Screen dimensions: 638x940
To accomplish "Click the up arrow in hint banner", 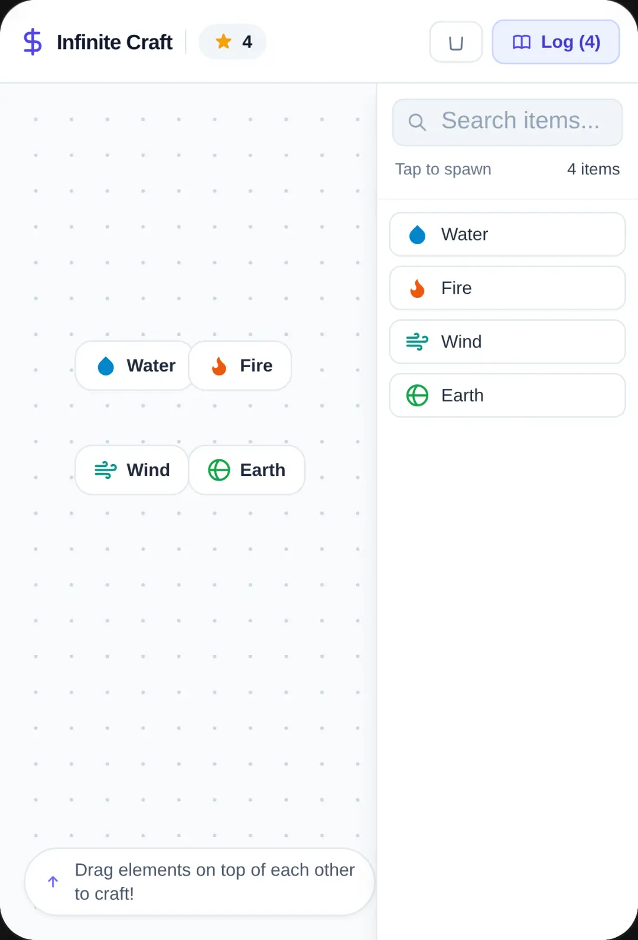I will coord(53,882).
